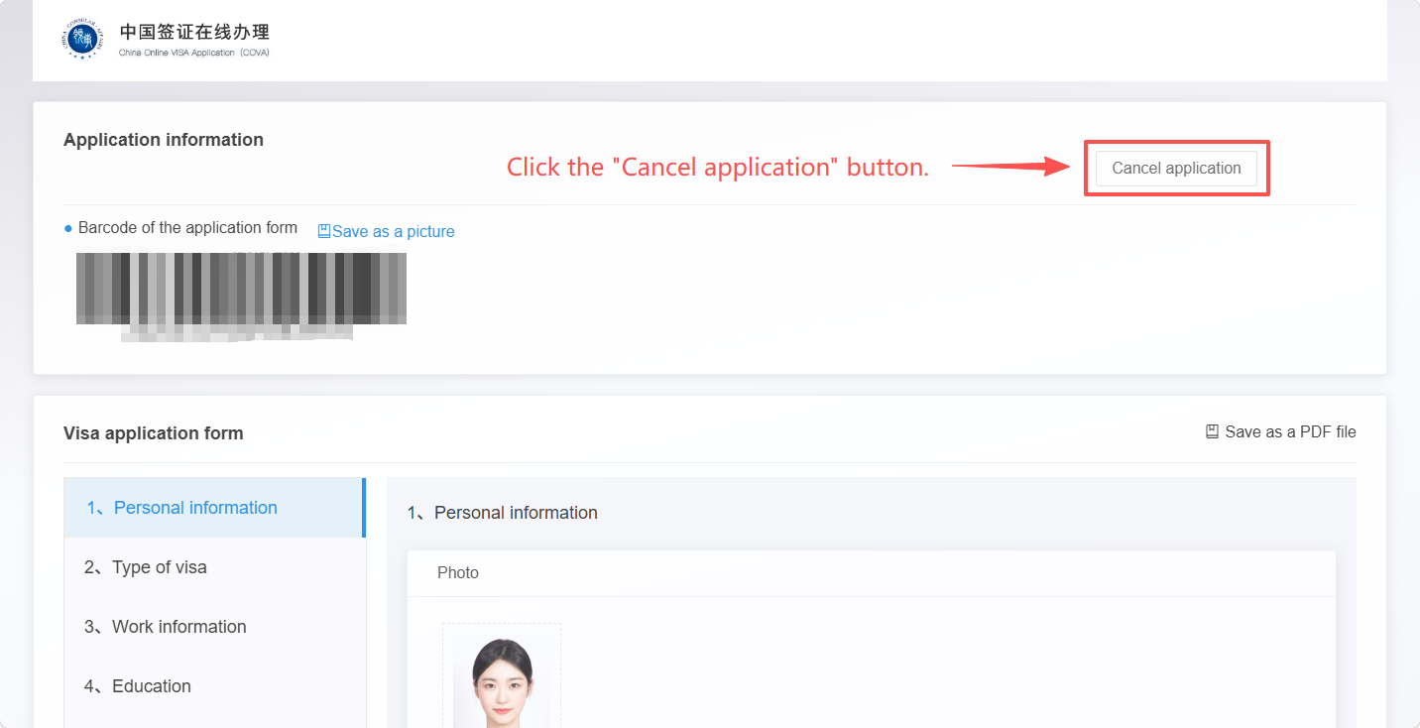1420x728 pixels.
Task: Click the red "Cancel application" instruction text
Action: coord(717,168)
